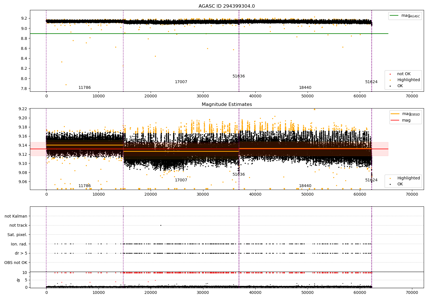Screen dimensions: 428x299
Task: Click y-axis tick 9.06 in Magnitude Estimates plot
Action: (23, 182)
